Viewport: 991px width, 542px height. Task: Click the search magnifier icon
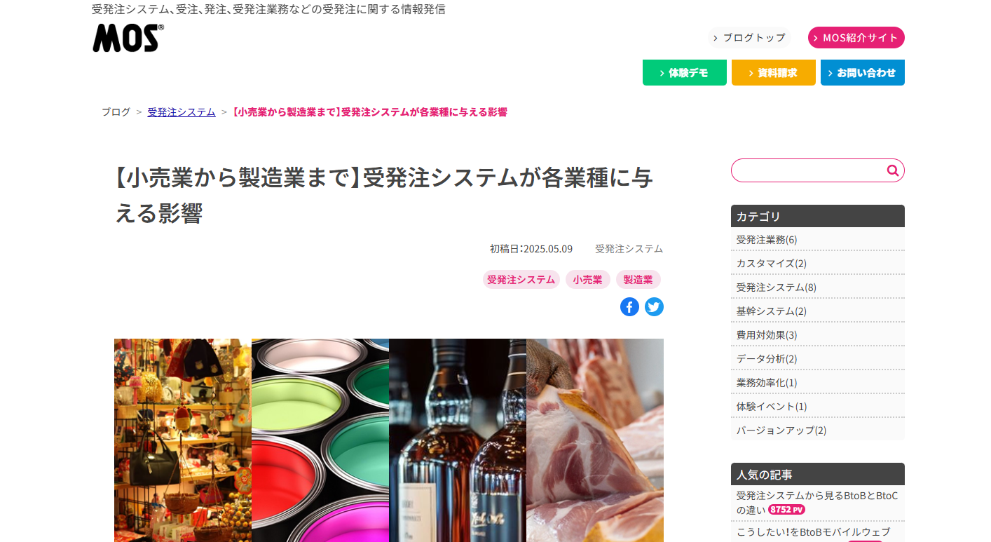[x=892, y=170]
